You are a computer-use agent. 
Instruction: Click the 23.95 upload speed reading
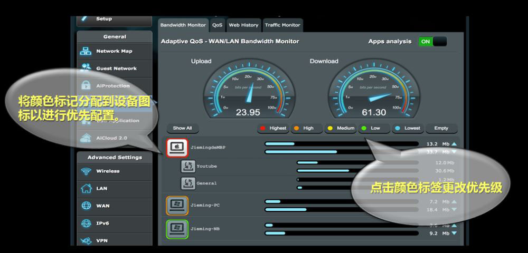click(248, 112)
